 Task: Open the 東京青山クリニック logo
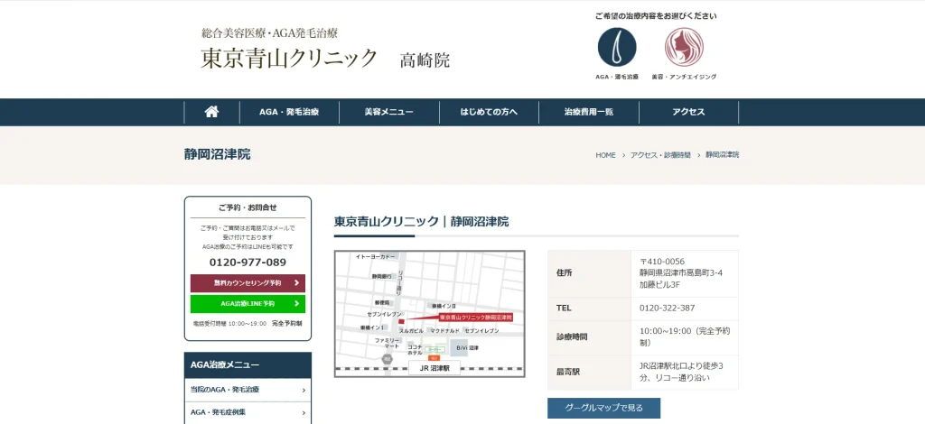point(289,59)
